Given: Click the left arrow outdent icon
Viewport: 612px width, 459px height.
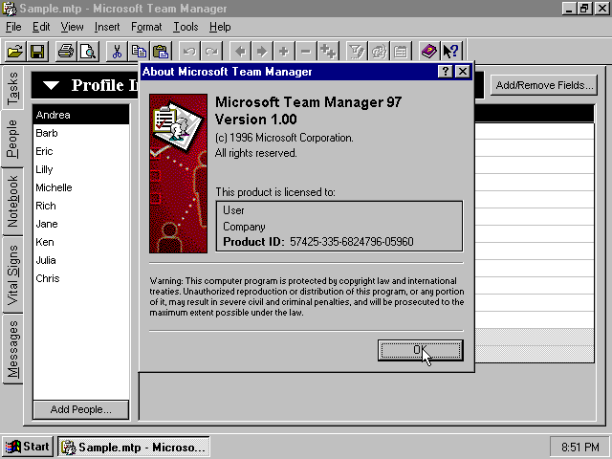Looking at the screenshot, I should pyautogui.click(x=240, y=51).
